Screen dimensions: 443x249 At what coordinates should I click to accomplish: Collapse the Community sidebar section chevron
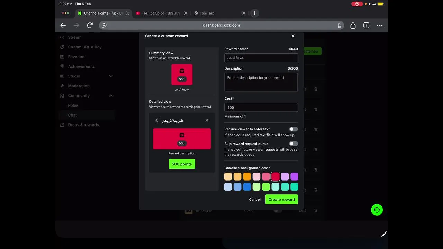pyautogui.click(x=111, y=96)
